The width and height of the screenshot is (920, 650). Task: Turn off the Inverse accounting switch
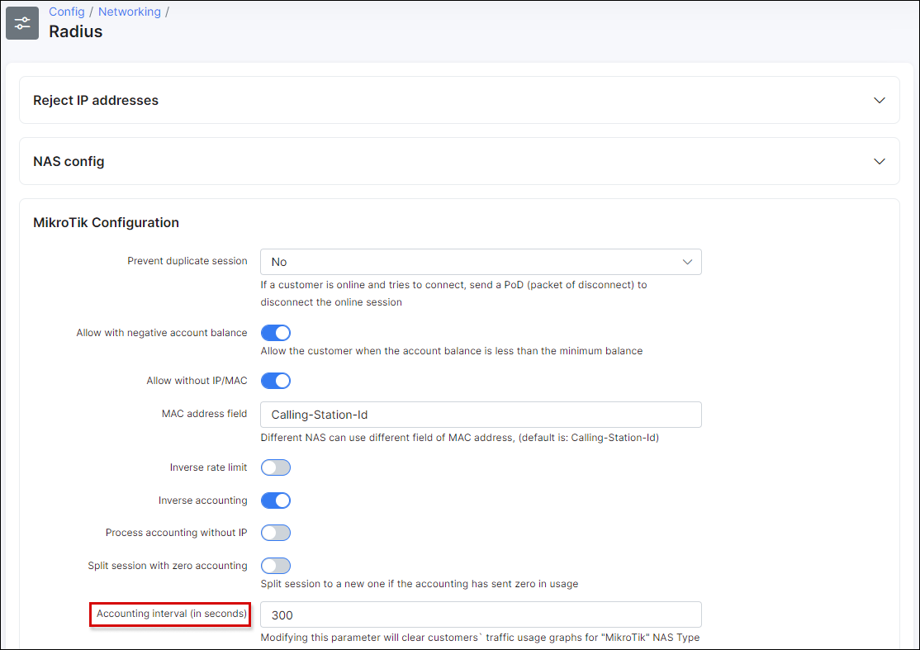pos(276,501)
